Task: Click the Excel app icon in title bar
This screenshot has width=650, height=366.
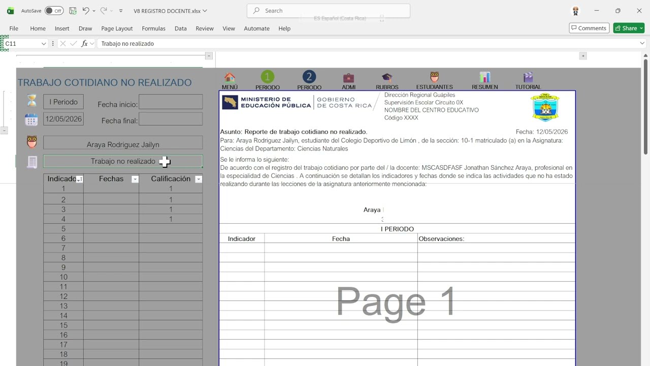Action: [x=10, y=11]
